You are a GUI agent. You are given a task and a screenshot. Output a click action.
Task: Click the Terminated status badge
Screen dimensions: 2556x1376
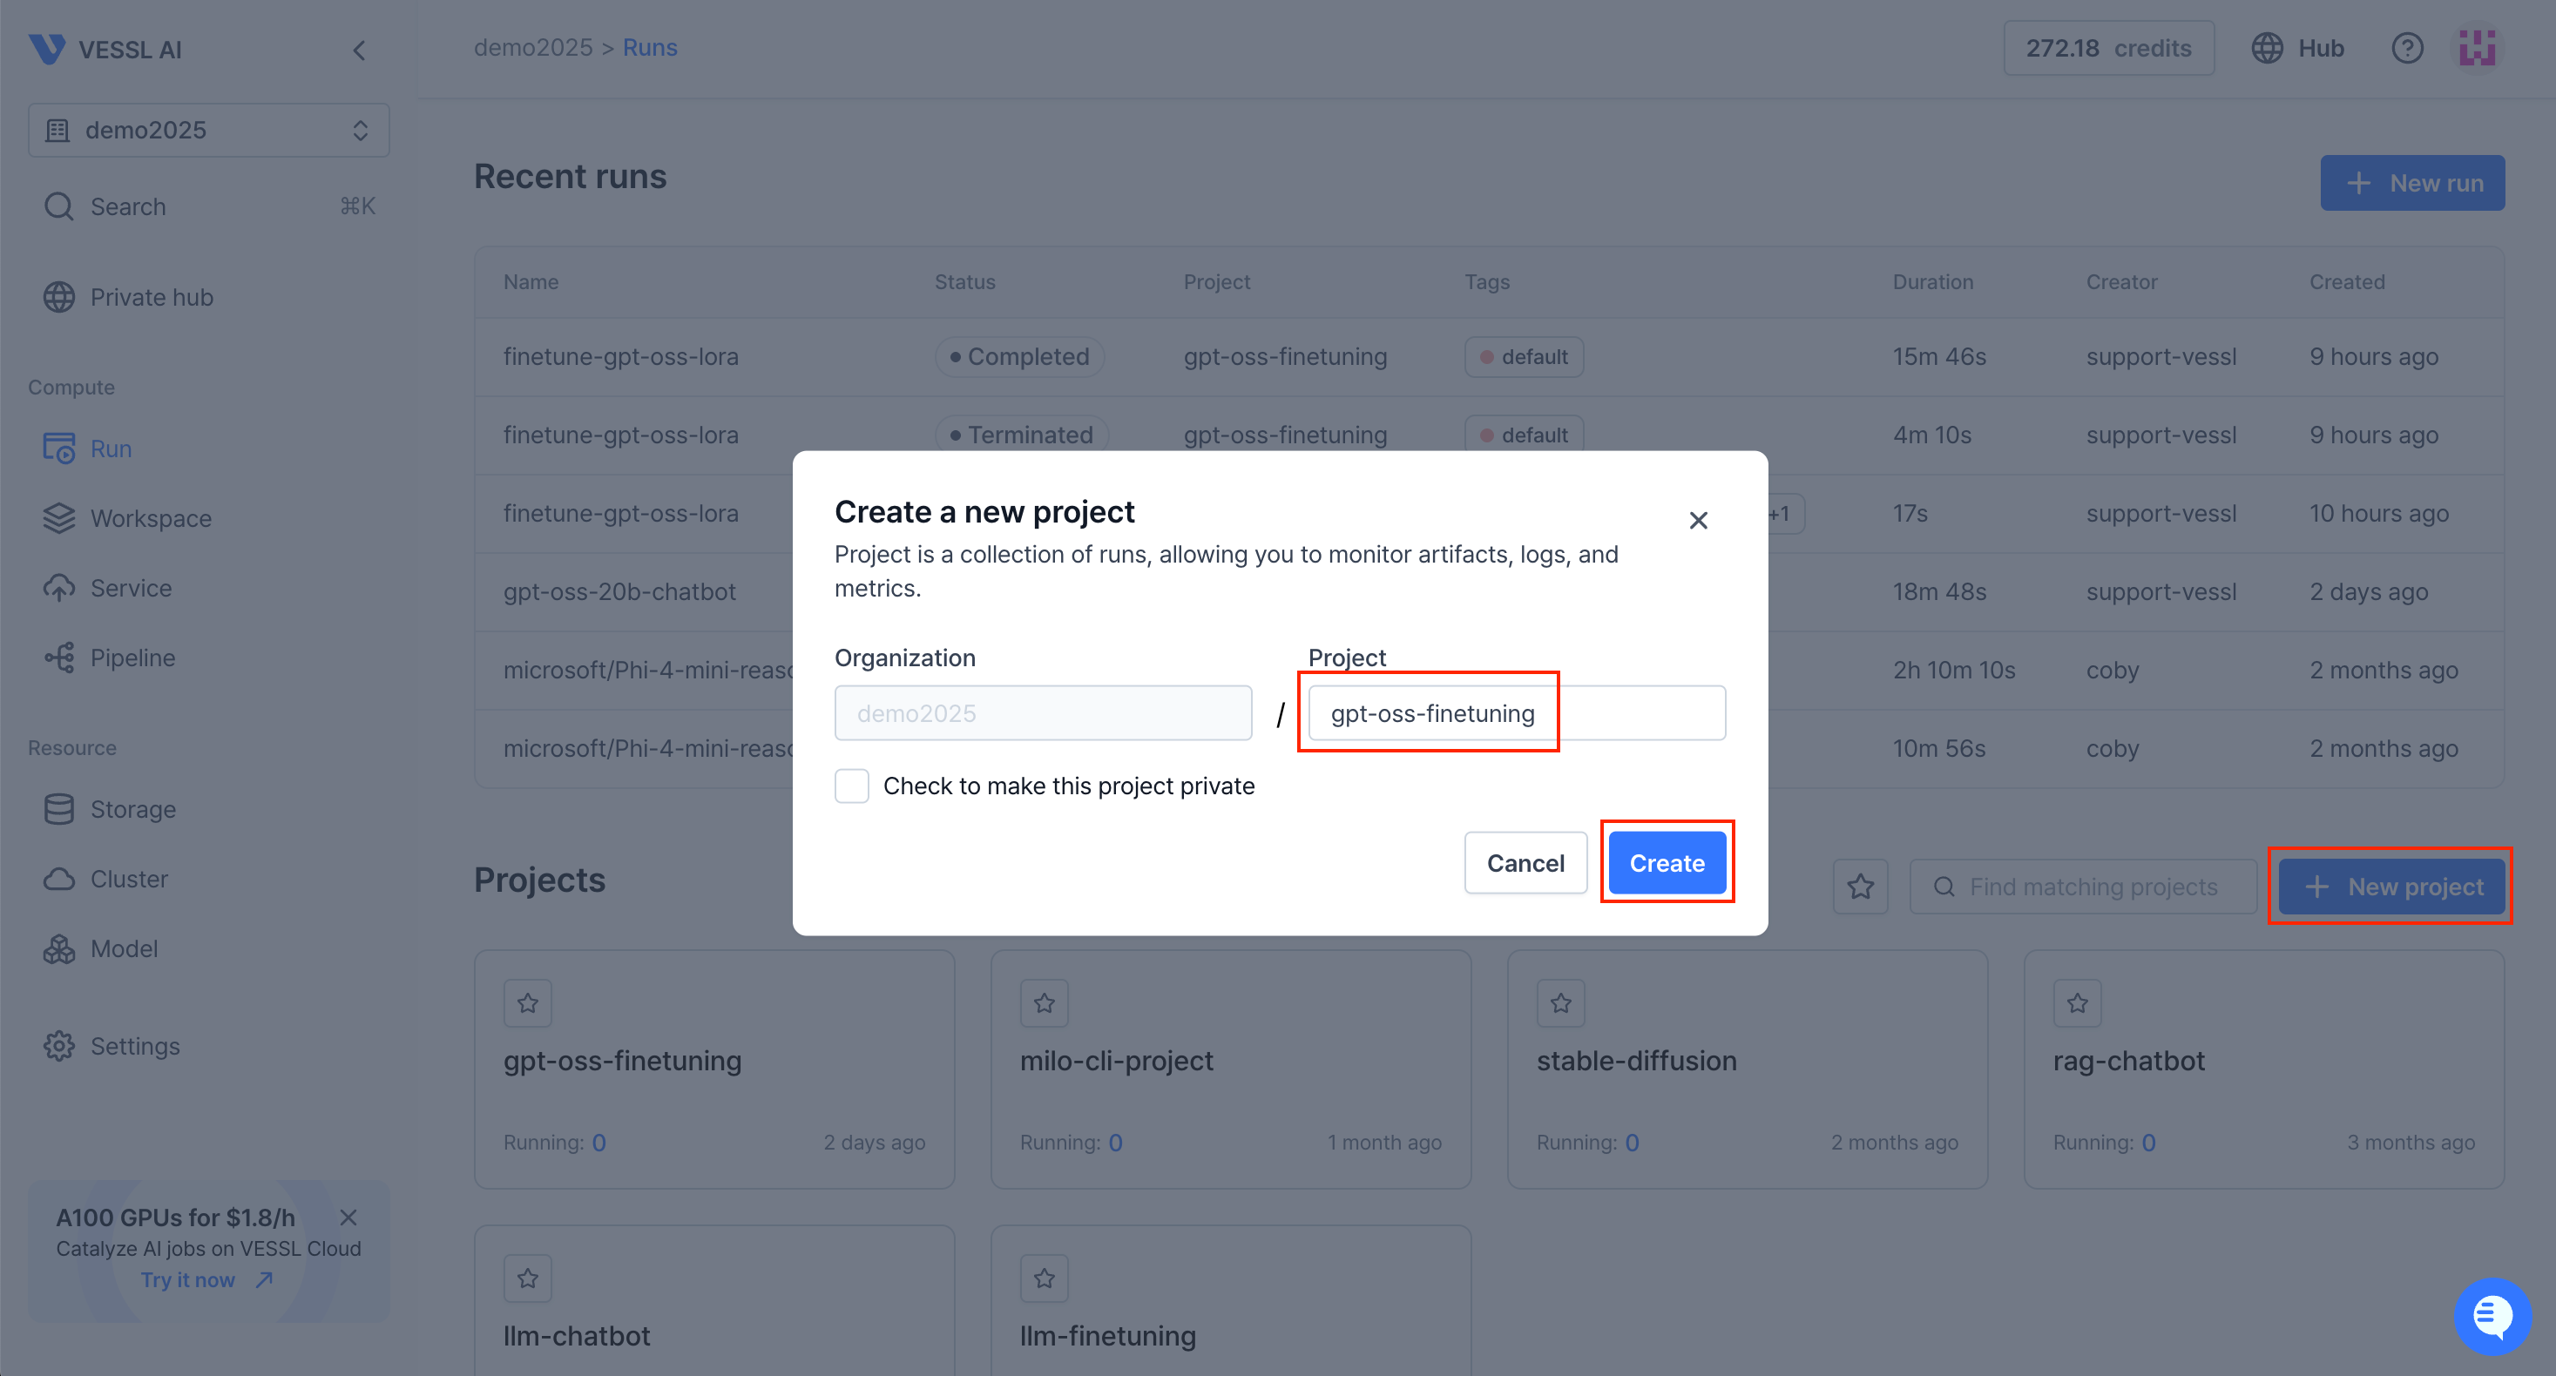coord(1022,435)
